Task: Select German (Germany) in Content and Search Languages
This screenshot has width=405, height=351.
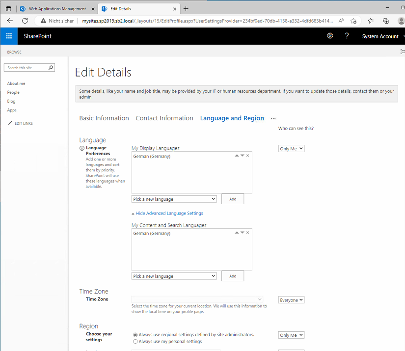Action: (152, 233)
